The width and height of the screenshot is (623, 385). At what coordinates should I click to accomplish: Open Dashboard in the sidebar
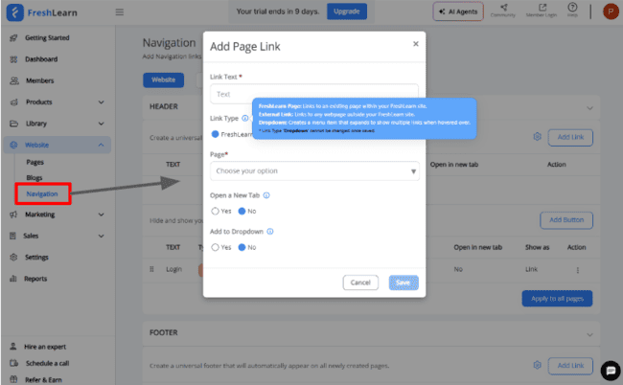(x=41, y=59)
